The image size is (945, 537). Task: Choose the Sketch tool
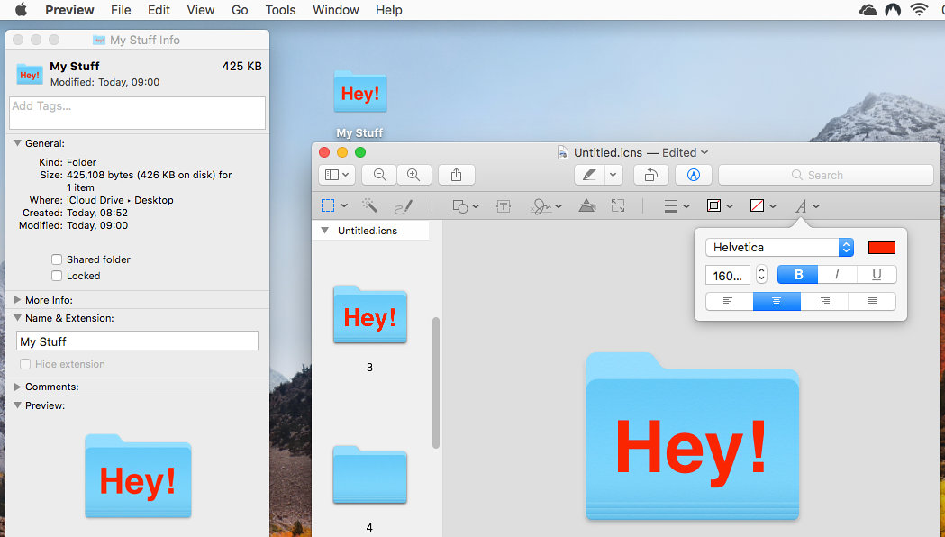404,205
